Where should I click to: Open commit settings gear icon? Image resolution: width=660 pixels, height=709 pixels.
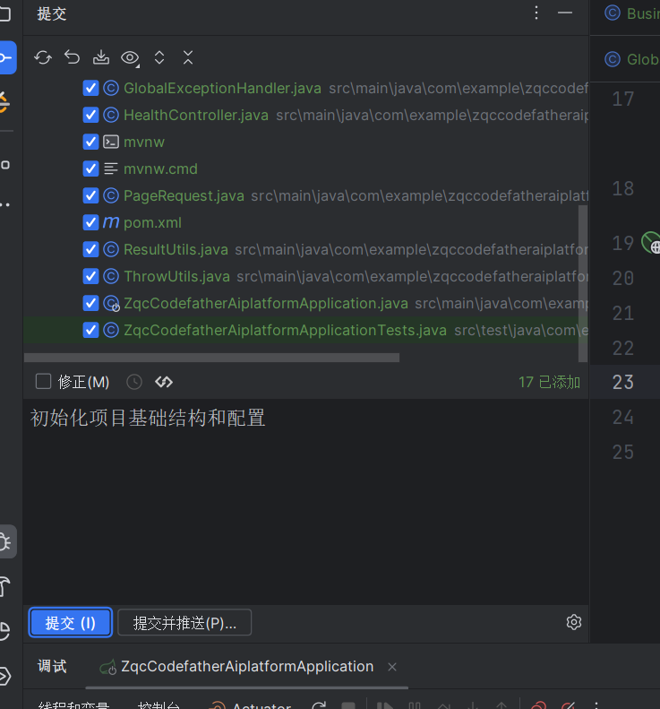pyautogui.click(x=574, y=622)
